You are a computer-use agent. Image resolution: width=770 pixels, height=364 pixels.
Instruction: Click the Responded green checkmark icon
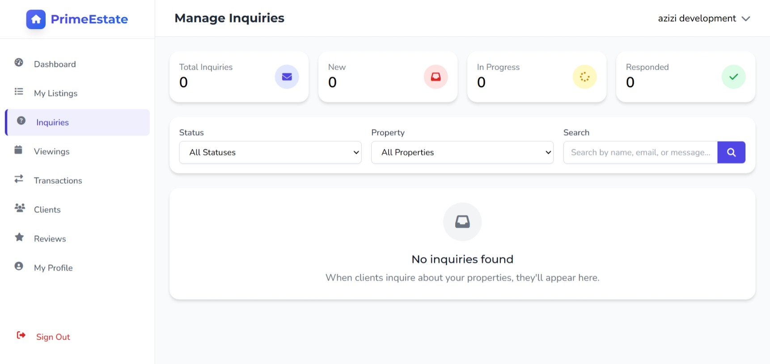[x=733, y=77]
